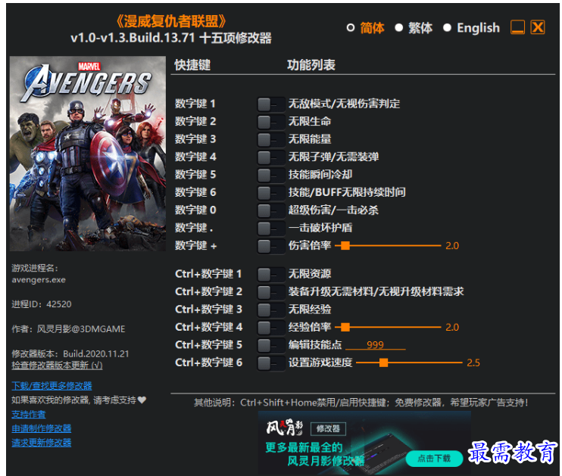Screen dimensions: 562x476
Task: Enable the 伤害倍率 toggle
Action: pos(271,246)
